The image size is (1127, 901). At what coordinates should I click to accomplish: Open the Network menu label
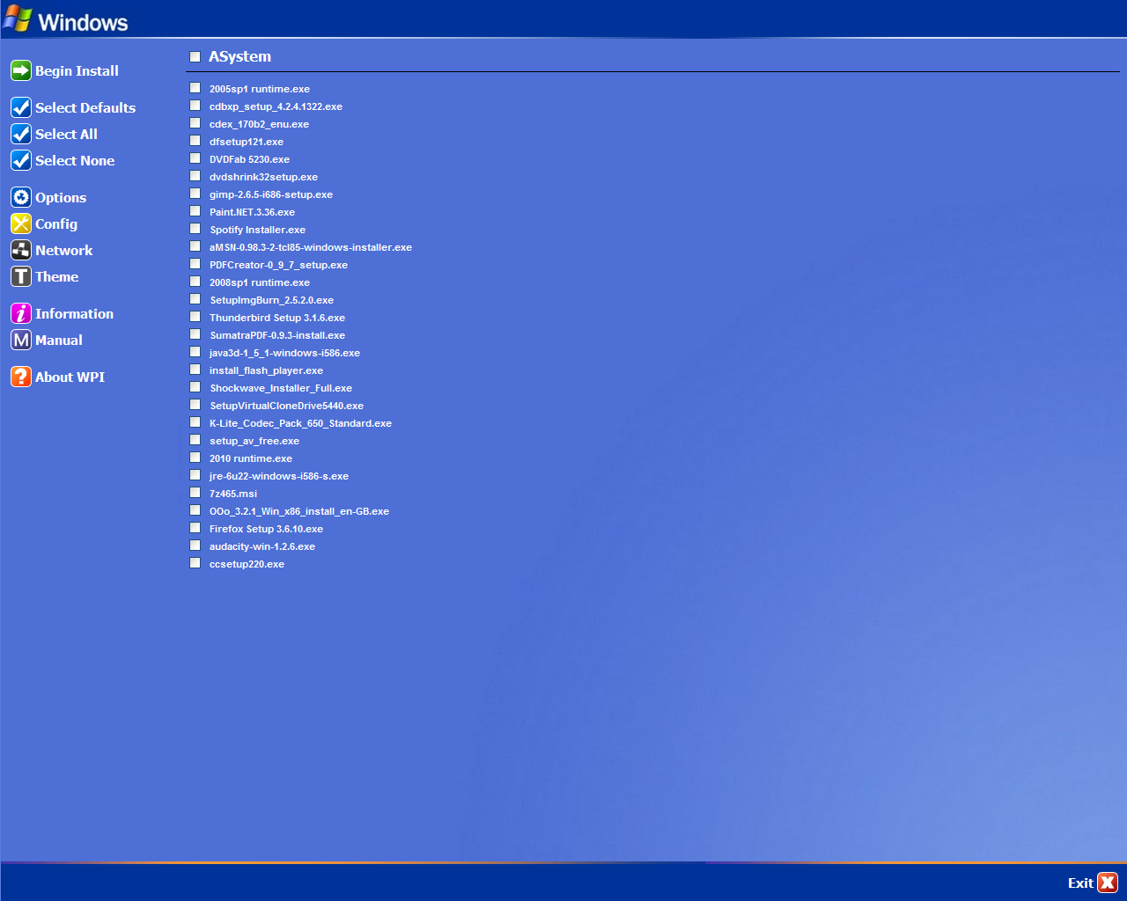tap(63, 251)
